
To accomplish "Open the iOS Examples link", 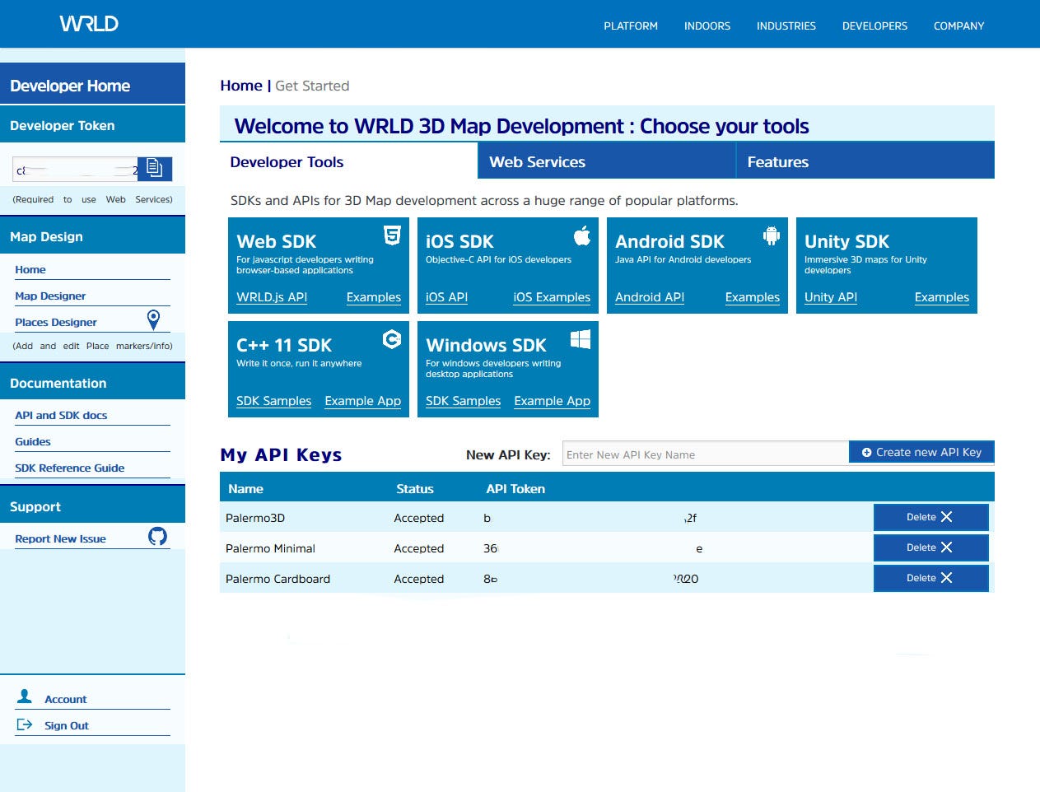I will click(552, 297).
